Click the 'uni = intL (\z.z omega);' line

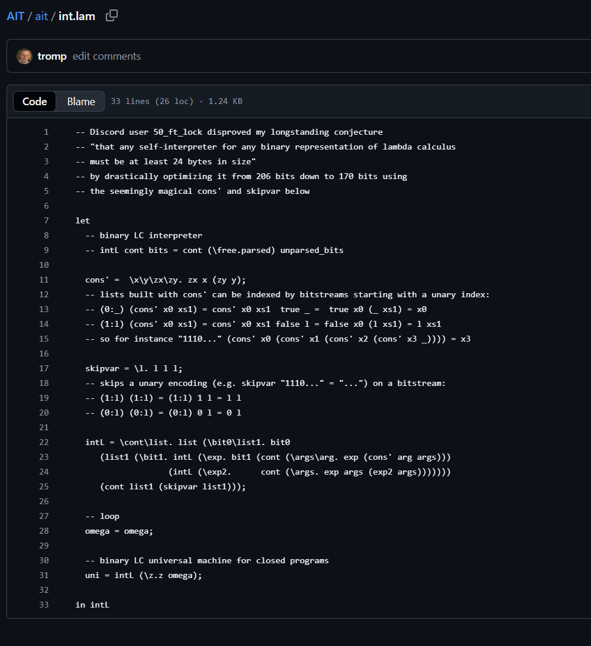[x=144, y=575]
